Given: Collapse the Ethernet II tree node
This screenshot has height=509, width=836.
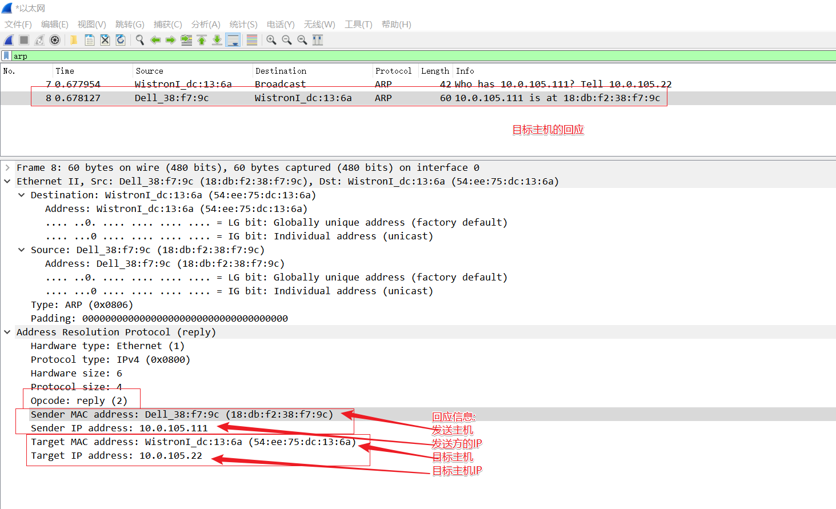Looking at the screenshot, I should (7, 181).
